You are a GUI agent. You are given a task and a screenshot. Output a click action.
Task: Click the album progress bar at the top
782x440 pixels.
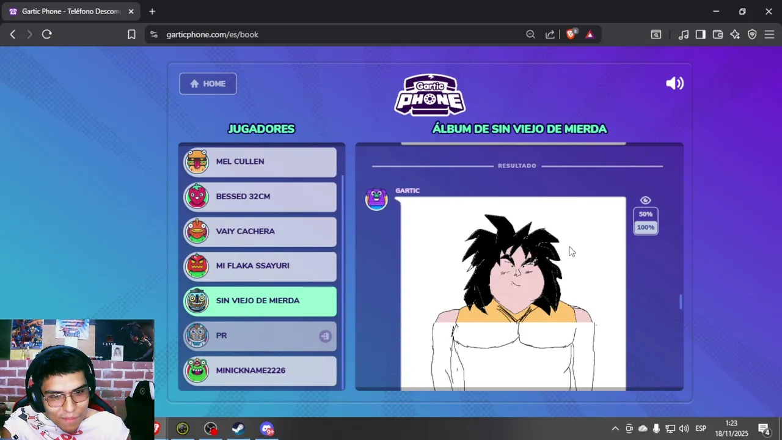(513, 144)
